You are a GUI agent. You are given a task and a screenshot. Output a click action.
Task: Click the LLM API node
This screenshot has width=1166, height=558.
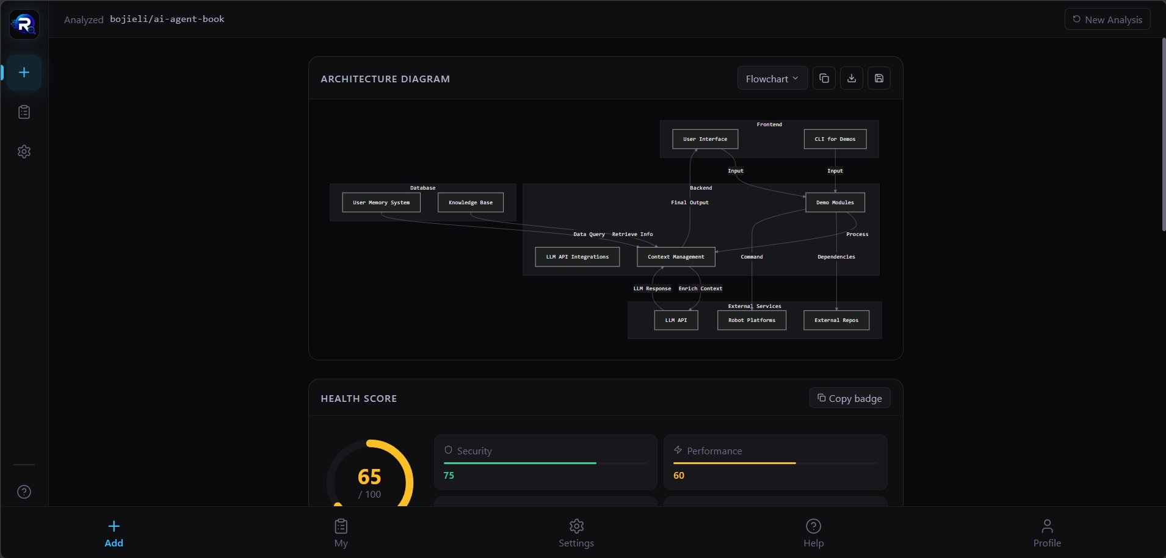coord(676,320)
